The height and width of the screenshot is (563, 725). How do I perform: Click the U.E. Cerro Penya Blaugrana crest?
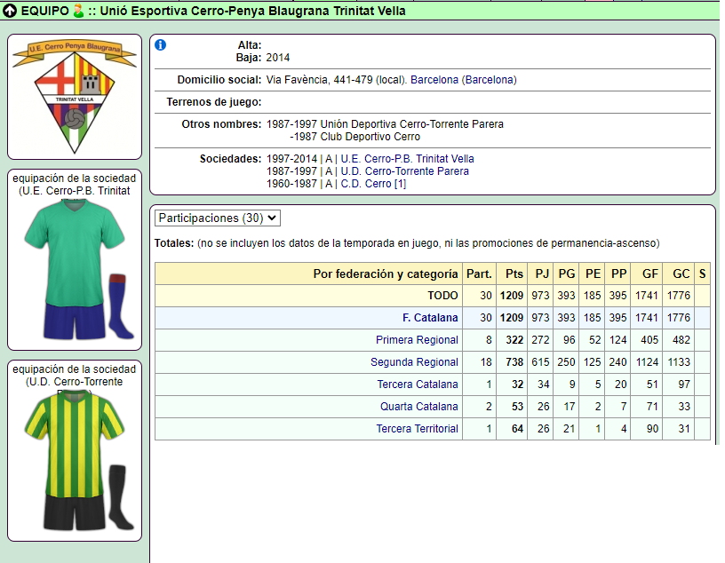(75, 96)
